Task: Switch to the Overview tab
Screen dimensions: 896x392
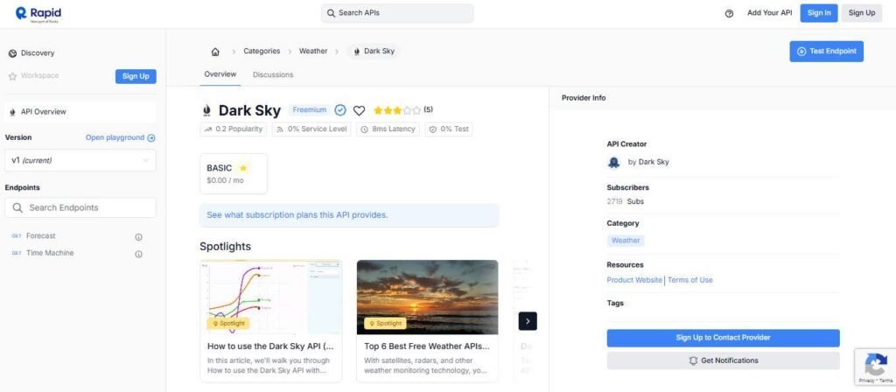Action: 220,74
